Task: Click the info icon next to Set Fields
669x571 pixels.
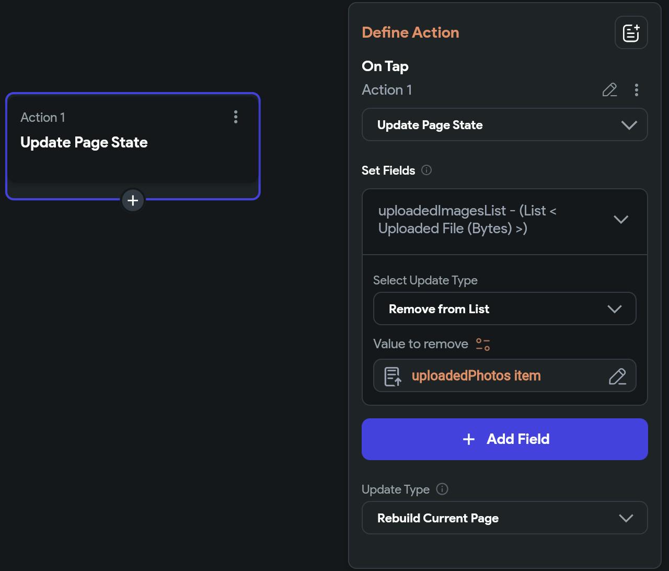Action: point(426,170)
